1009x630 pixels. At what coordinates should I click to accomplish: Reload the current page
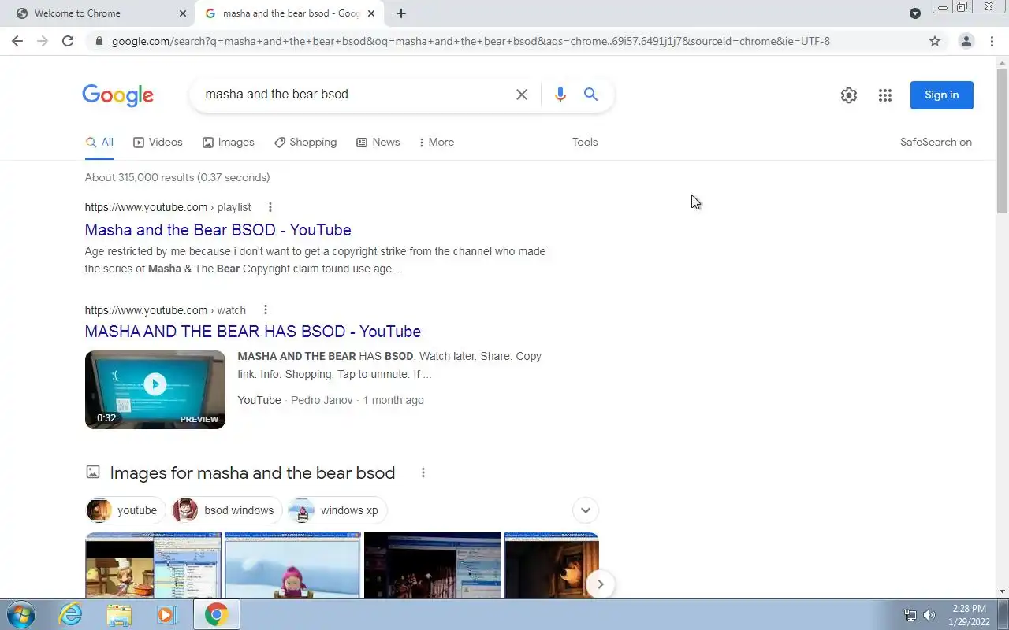click(68, 41)
